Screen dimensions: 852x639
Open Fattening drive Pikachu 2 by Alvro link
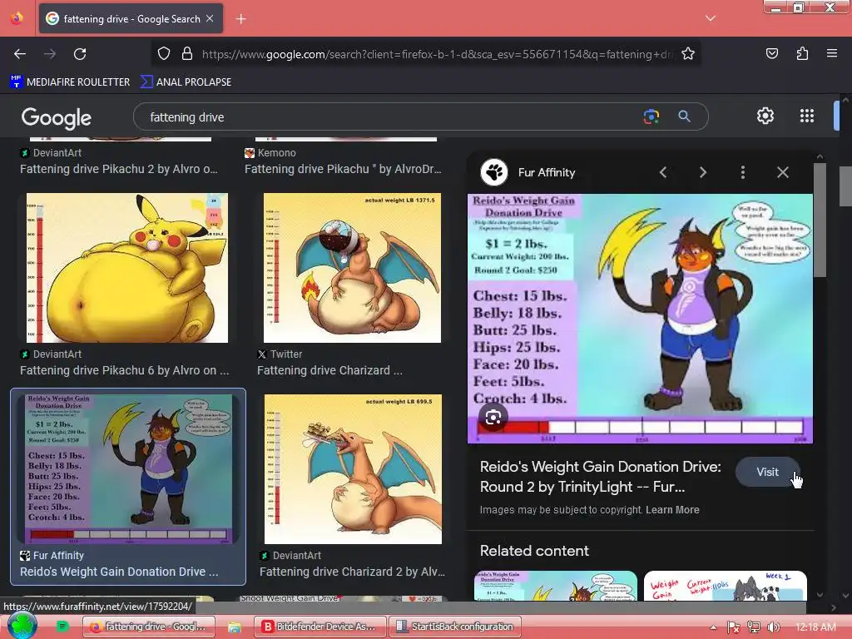118,169
